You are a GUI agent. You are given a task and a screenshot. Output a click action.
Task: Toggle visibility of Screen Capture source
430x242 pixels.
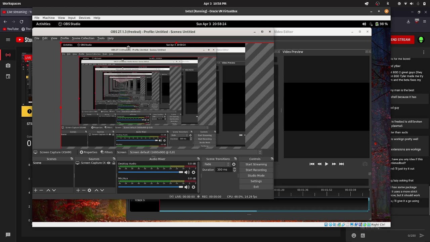pyautogui.click(x=109, y=163)
